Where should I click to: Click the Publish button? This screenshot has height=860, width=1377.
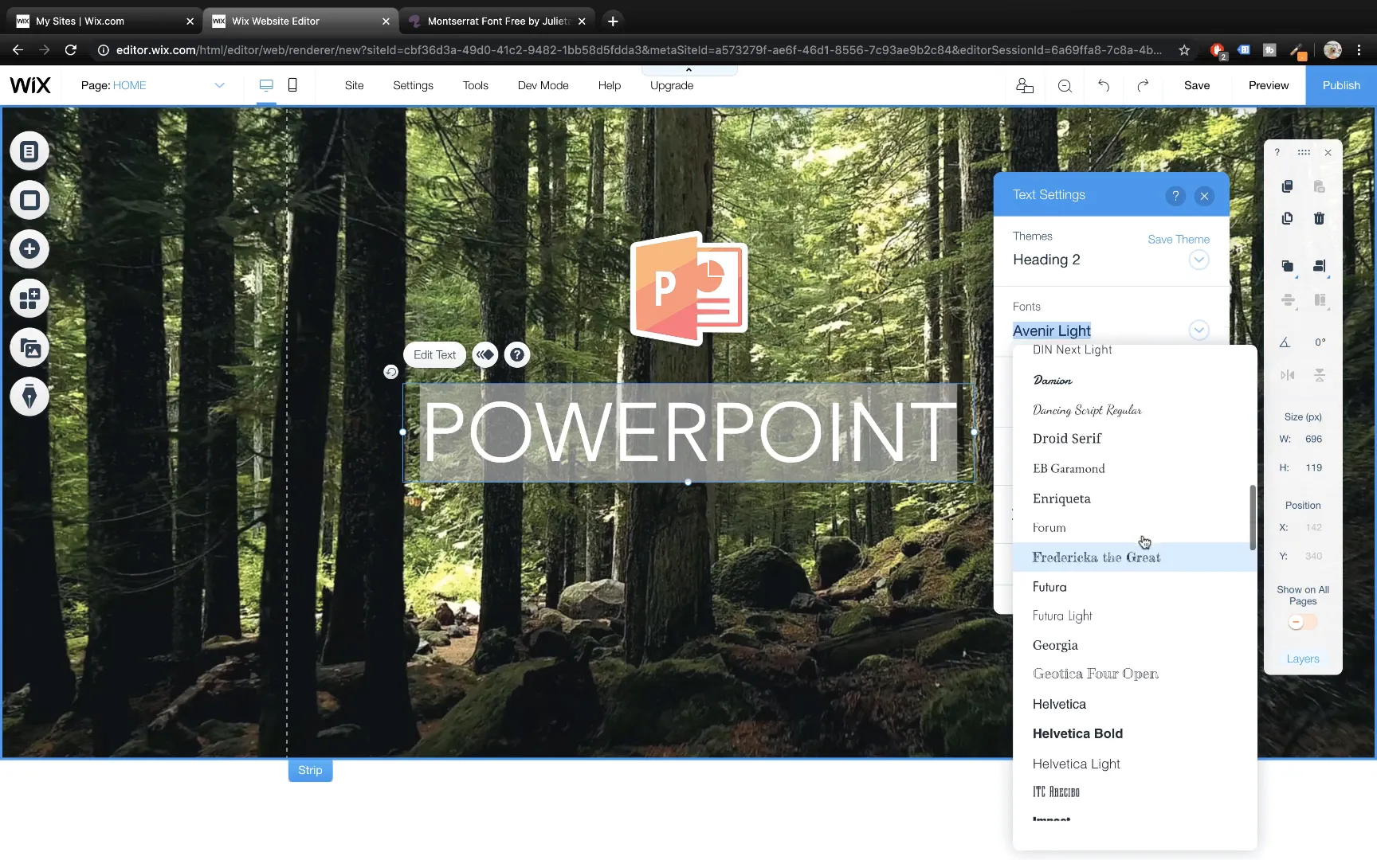click(x=1341, y=85)
